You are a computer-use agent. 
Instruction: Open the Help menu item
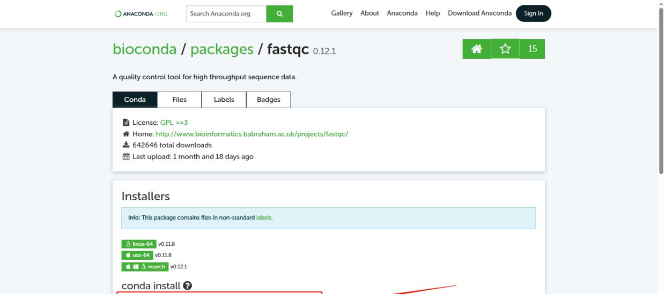433,13
